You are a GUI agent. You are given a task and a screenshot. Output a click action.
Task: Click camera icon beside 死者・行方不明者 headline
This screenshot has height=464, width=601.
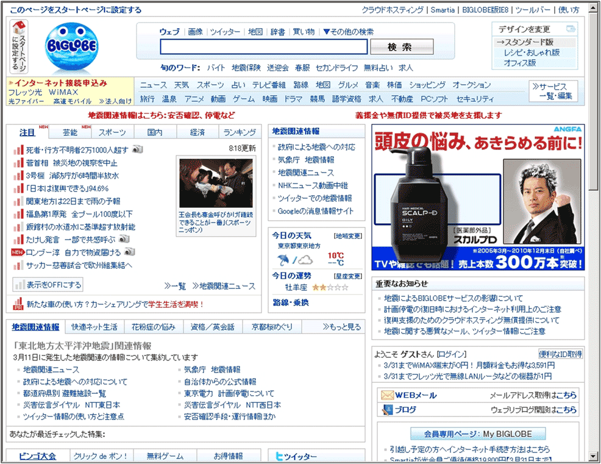click(x=138, y=149)
